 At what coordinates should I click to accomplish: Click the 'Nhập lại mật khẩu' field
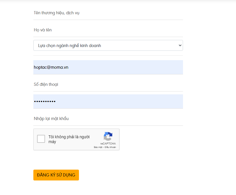tap(108, 119)
